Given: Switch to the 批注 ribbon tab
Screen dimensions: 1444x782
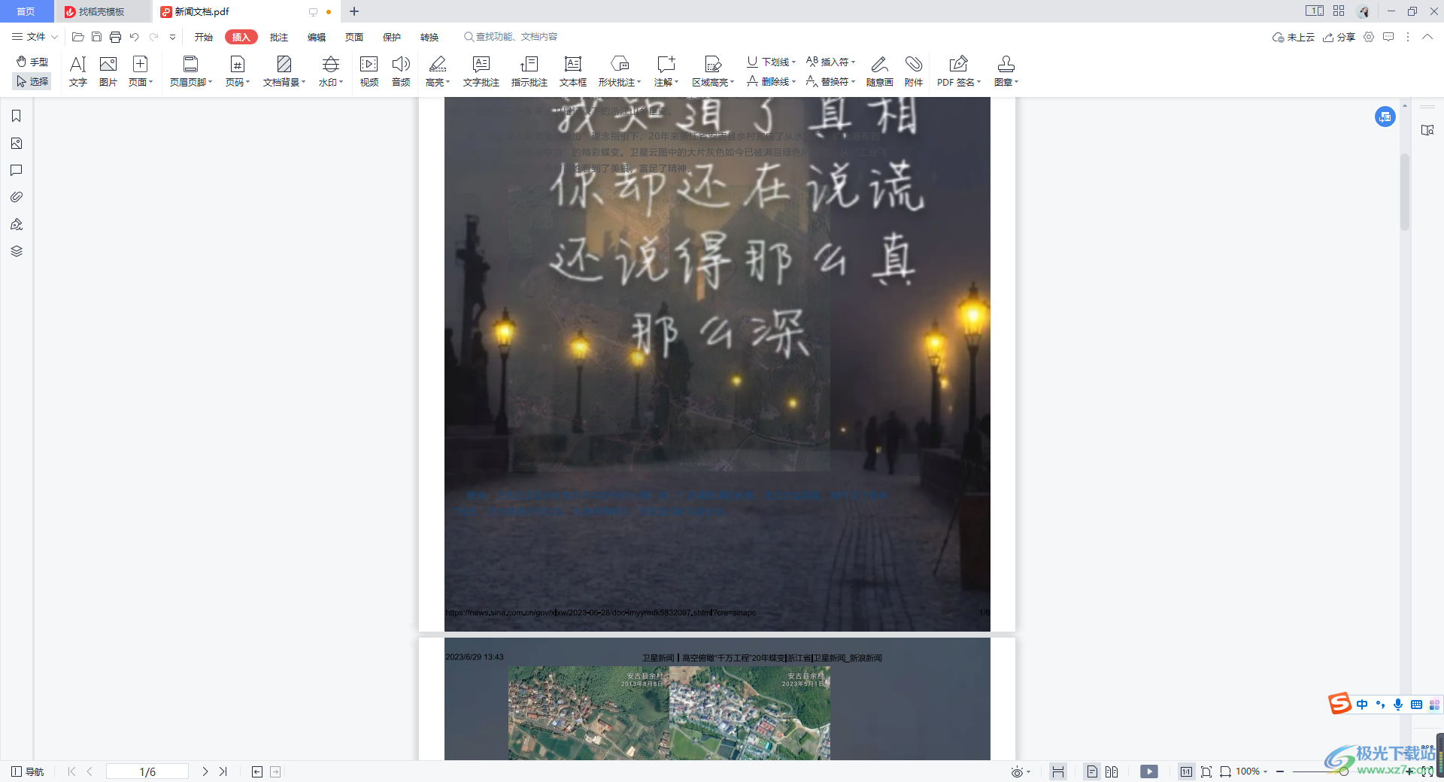Looking at the screenshot, I should click(279, 37).
